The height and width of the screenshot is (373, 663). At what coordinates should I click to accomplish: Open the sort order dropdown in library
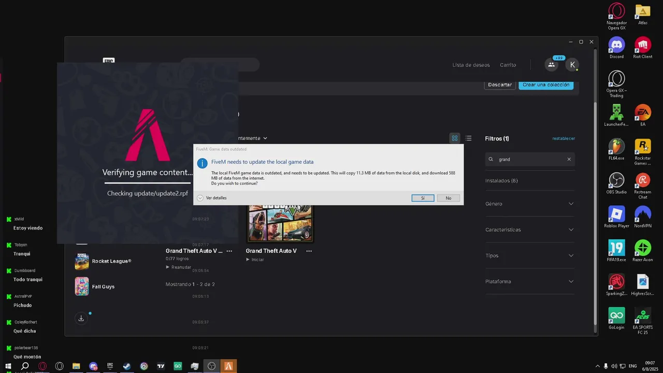253,138
